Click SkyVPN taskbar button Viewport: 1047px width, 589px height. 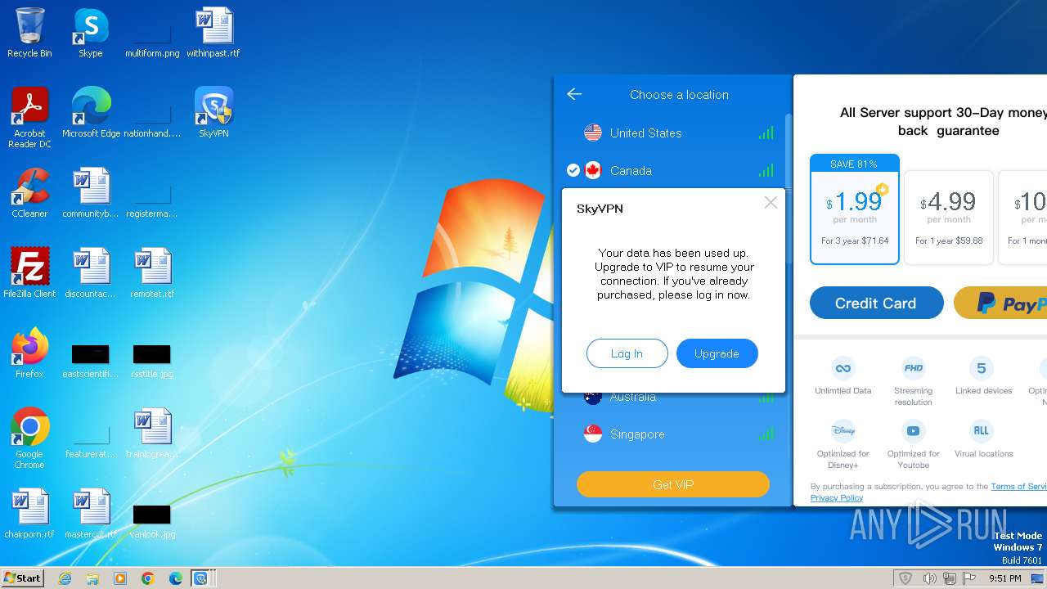[200, 578]
